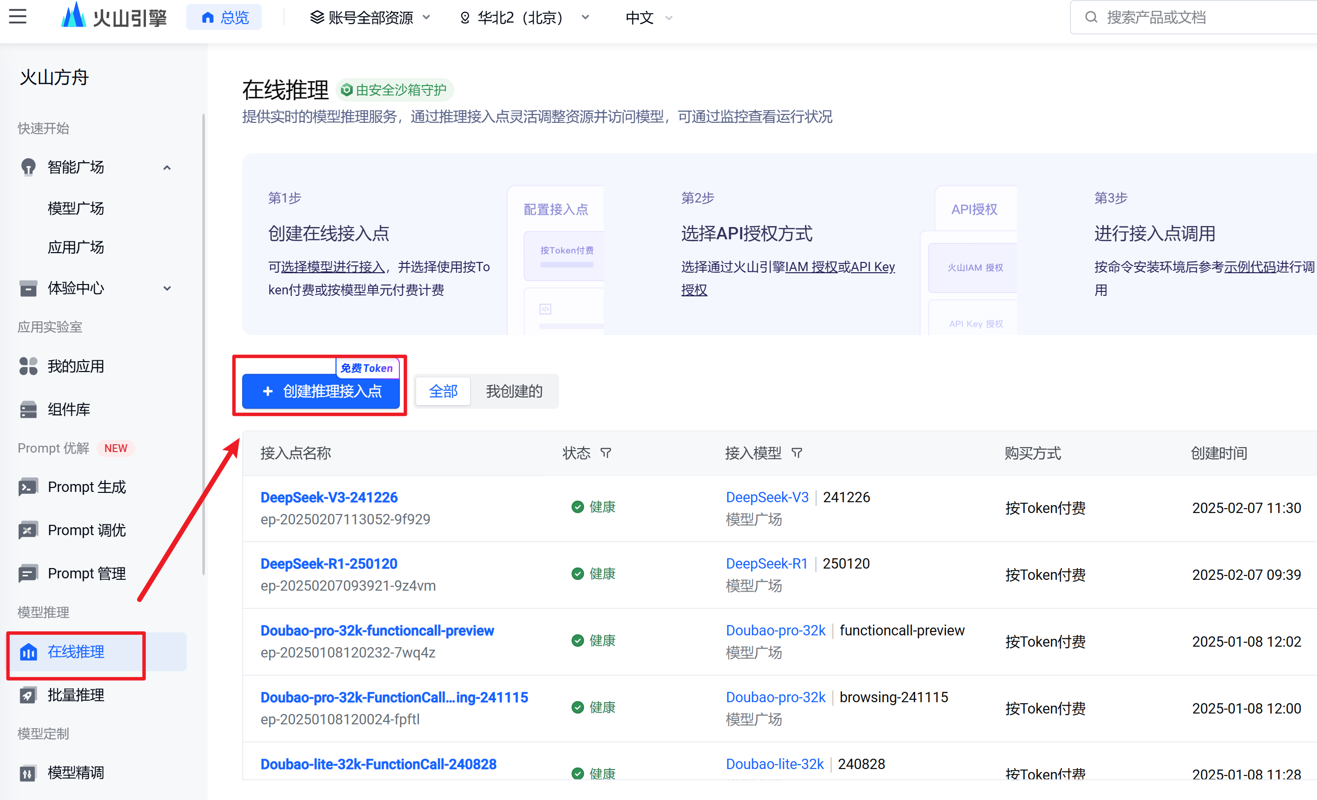1317x800 pixels.
Task: Click the 在线推理 sidebar icon
Action: pos(28,652)
